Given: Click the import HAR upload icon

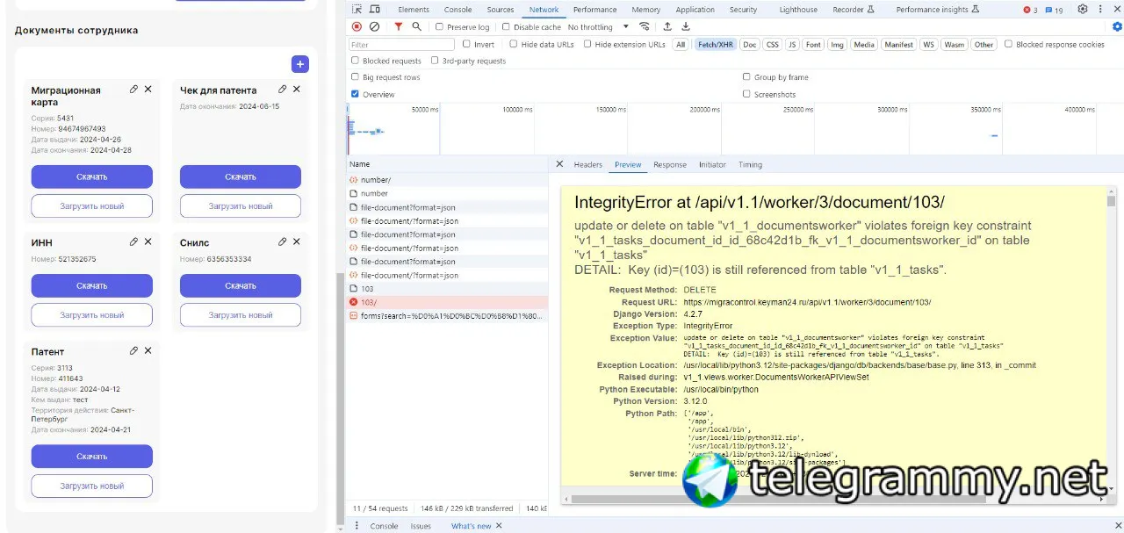Looking at the screenshot, I should click(x=667, y=27).
